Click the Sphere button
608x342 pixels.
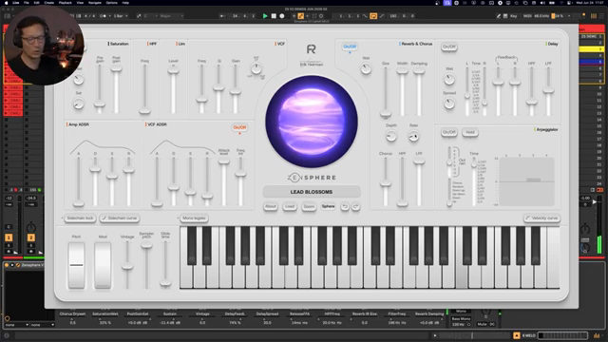pos(328,207)
